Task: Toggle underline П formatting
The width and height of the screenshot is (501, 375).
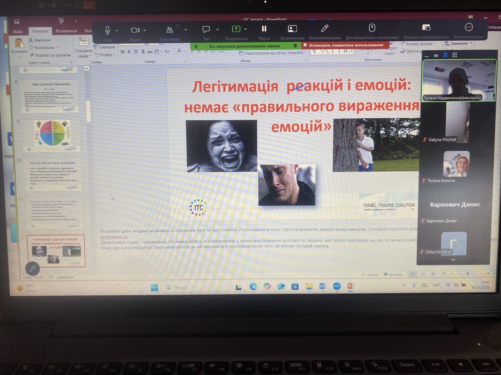Action: (x=136, y=52)
